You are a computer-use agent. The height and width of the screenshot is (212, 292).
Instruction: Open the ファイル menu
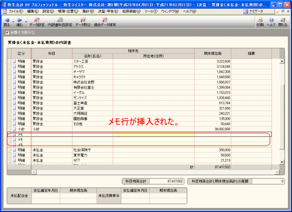16,11
